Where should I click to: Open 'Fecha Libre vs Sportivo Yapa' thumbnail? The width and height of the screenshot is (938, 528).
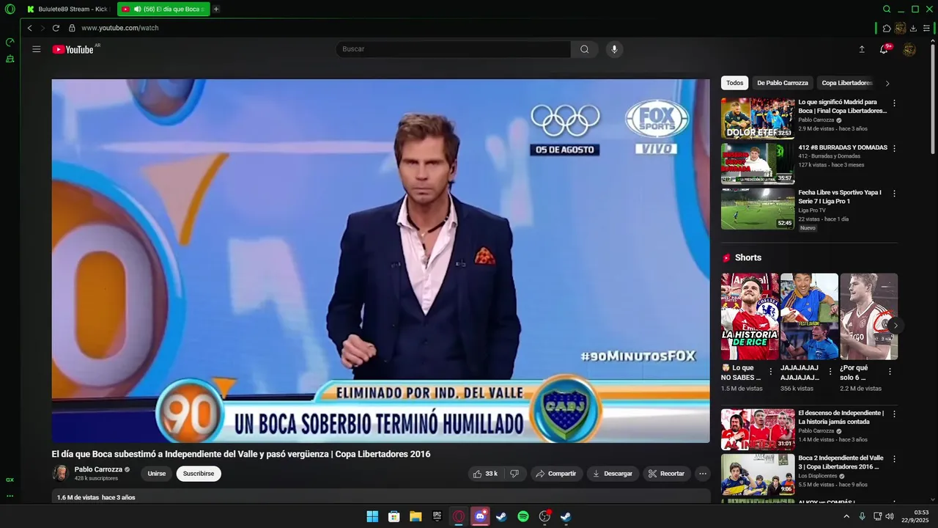[758, 209]
